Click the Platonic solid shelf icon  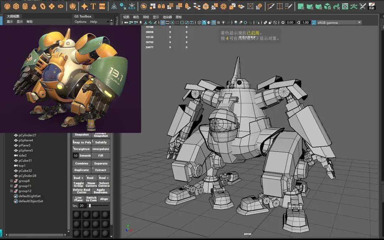73,6
